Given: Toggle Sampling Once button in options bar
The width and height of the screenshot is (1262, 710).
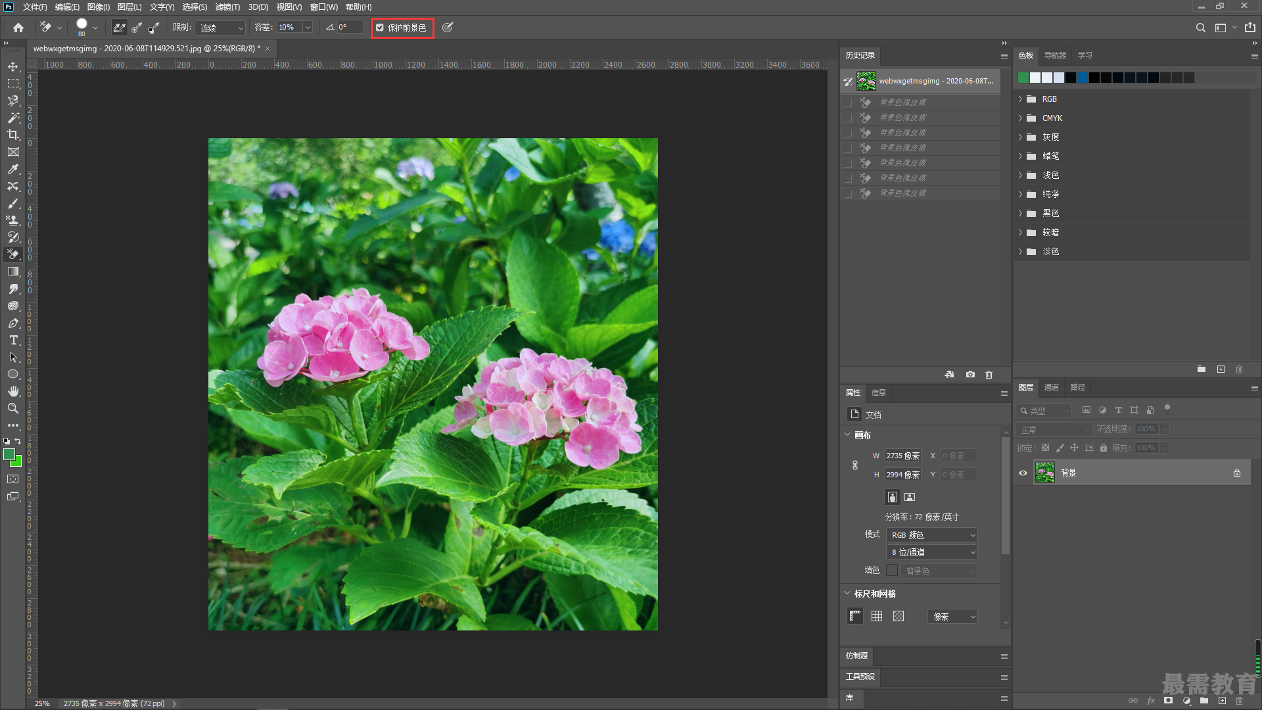Looking at the screenshot, I should click(x=137, y=28).
